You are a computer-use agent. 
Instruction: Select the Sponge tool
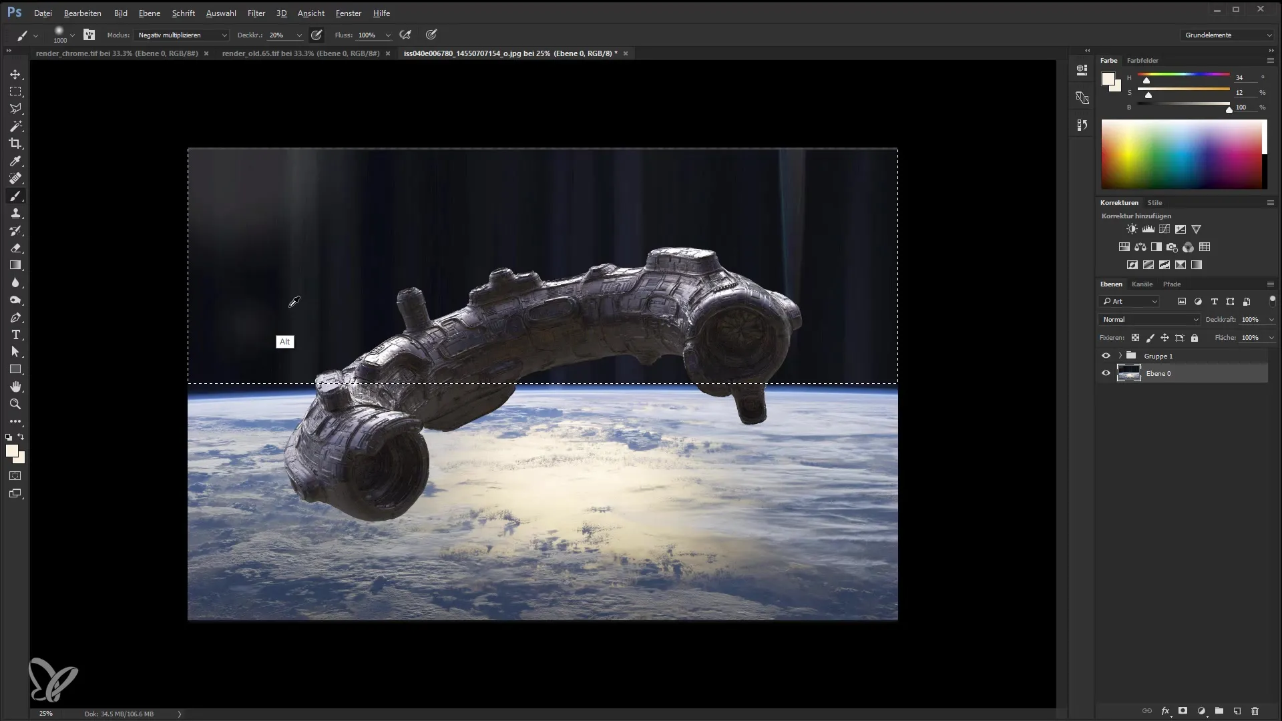[15, 300]
